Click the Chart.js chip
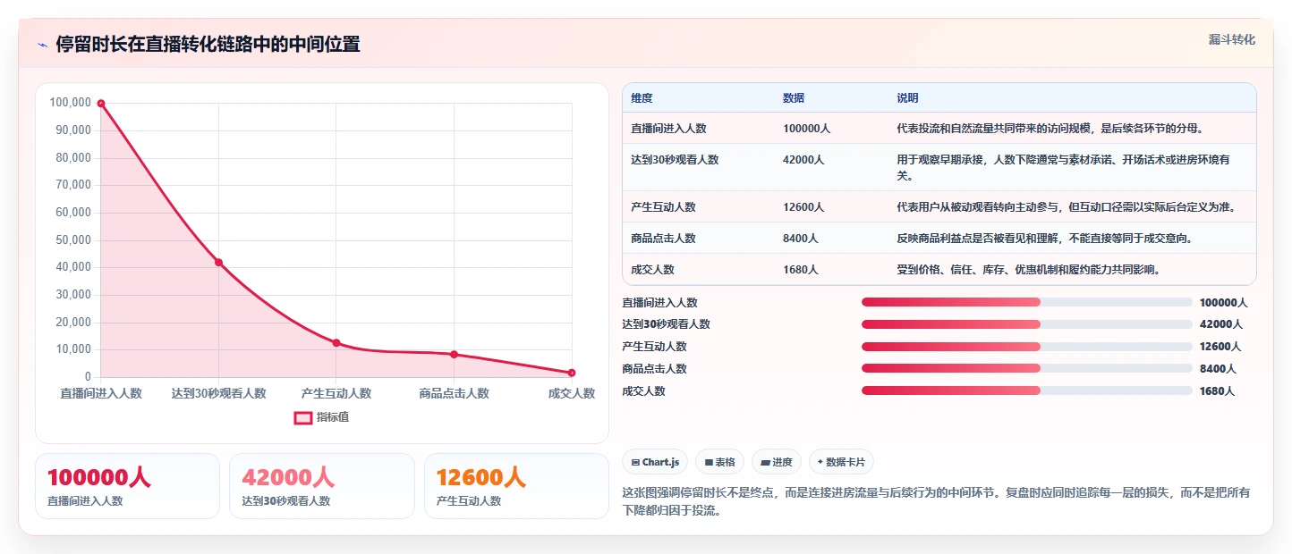This screenshot has height=554, width=1292. coord(655,462)
